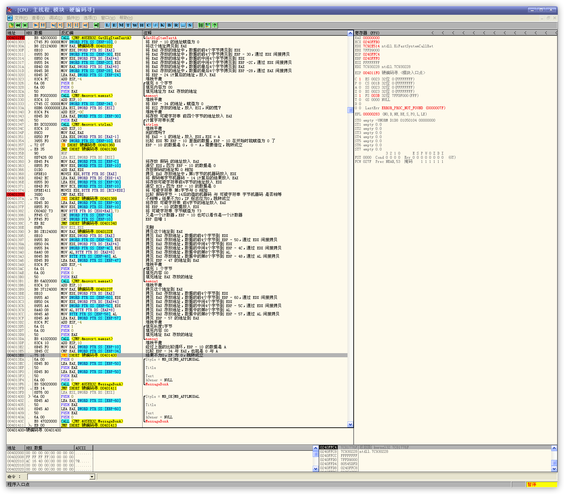Click the Step Into toolbar icon

pos(54,25)
